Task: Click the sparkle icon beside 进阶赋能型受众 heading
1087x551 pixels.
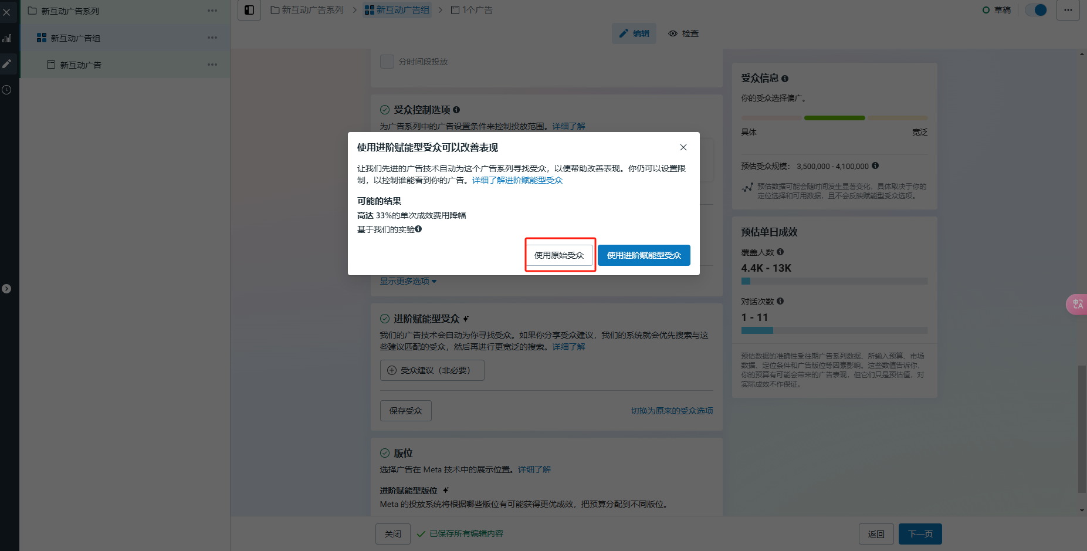Action: pyautogui.click(x=466, y=319)
